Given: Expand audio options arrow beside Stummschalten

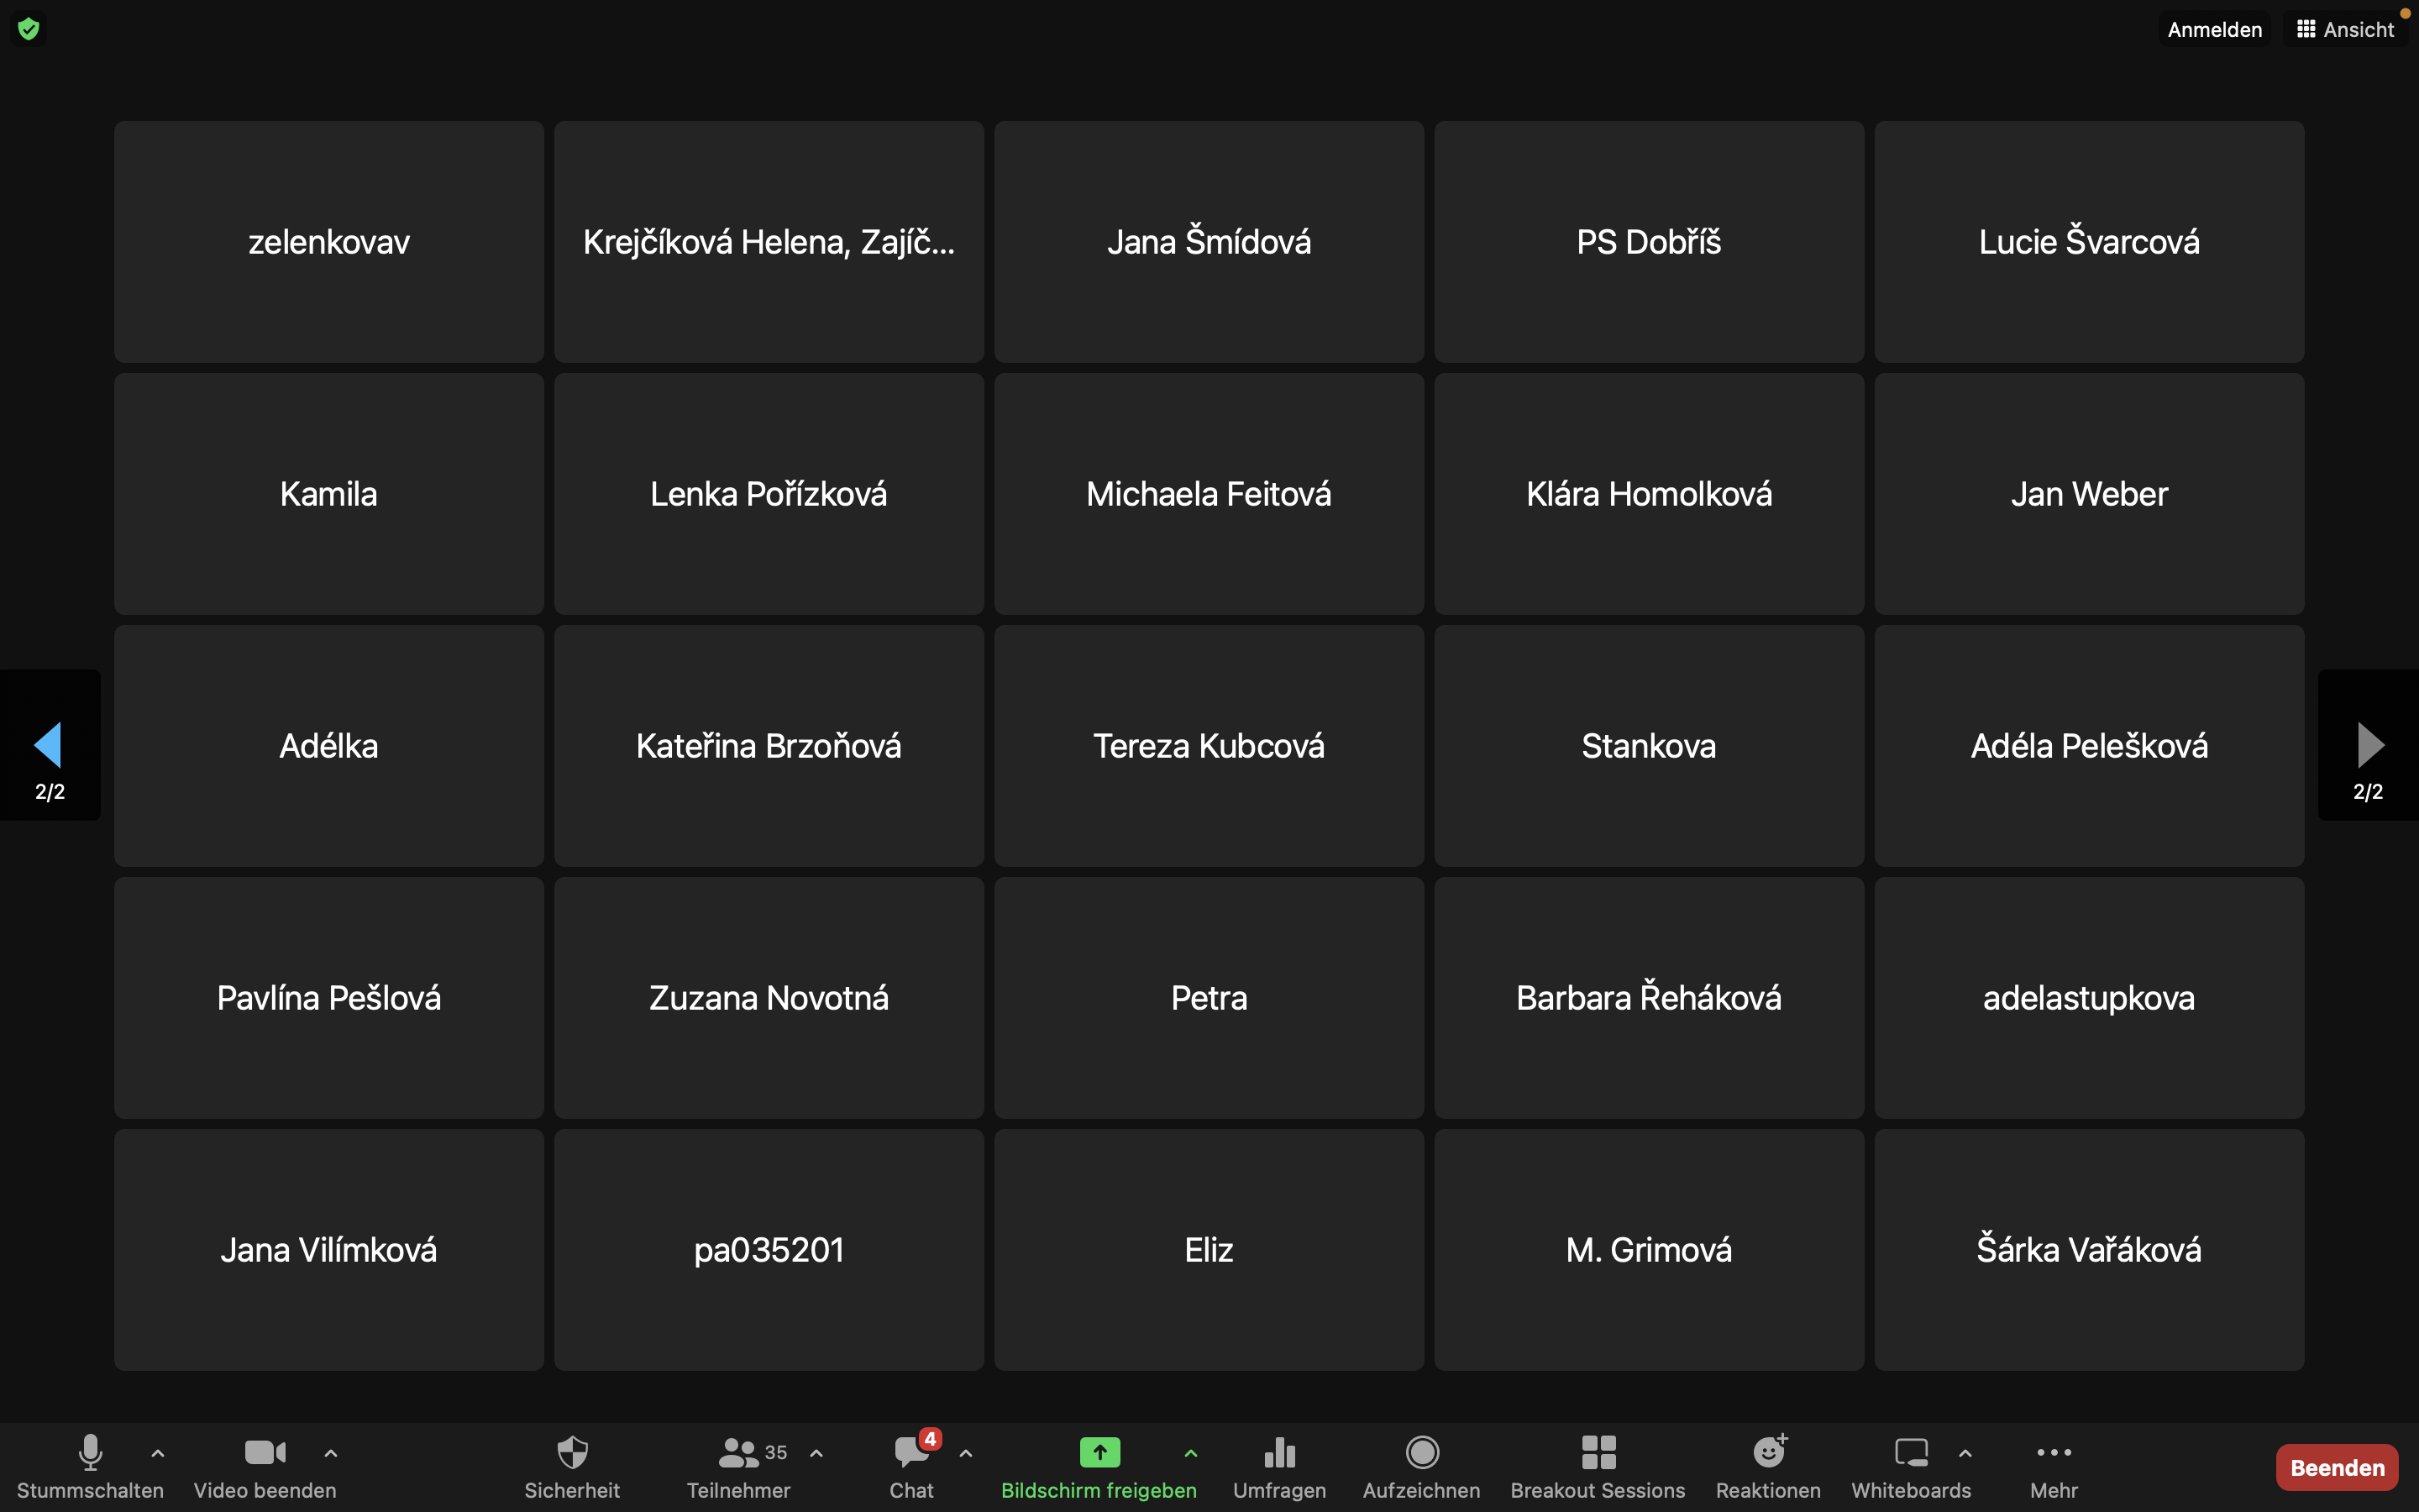Looking at the screenshot, I should [x=158, y=1453].
